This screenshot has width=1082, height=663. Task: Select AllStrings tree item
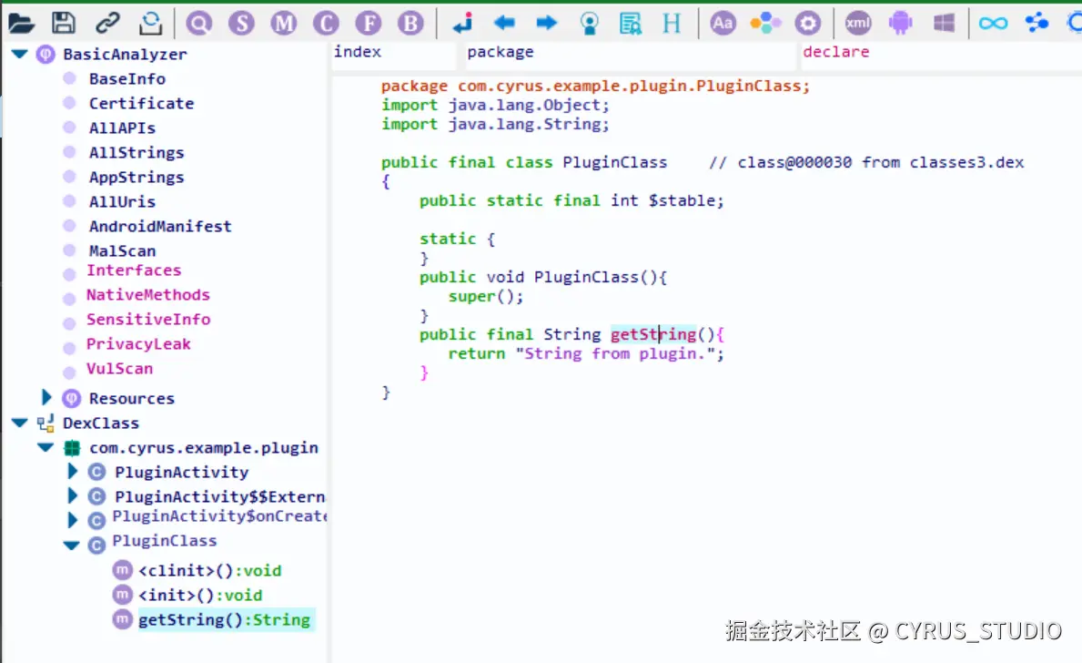tap(137, 152)
